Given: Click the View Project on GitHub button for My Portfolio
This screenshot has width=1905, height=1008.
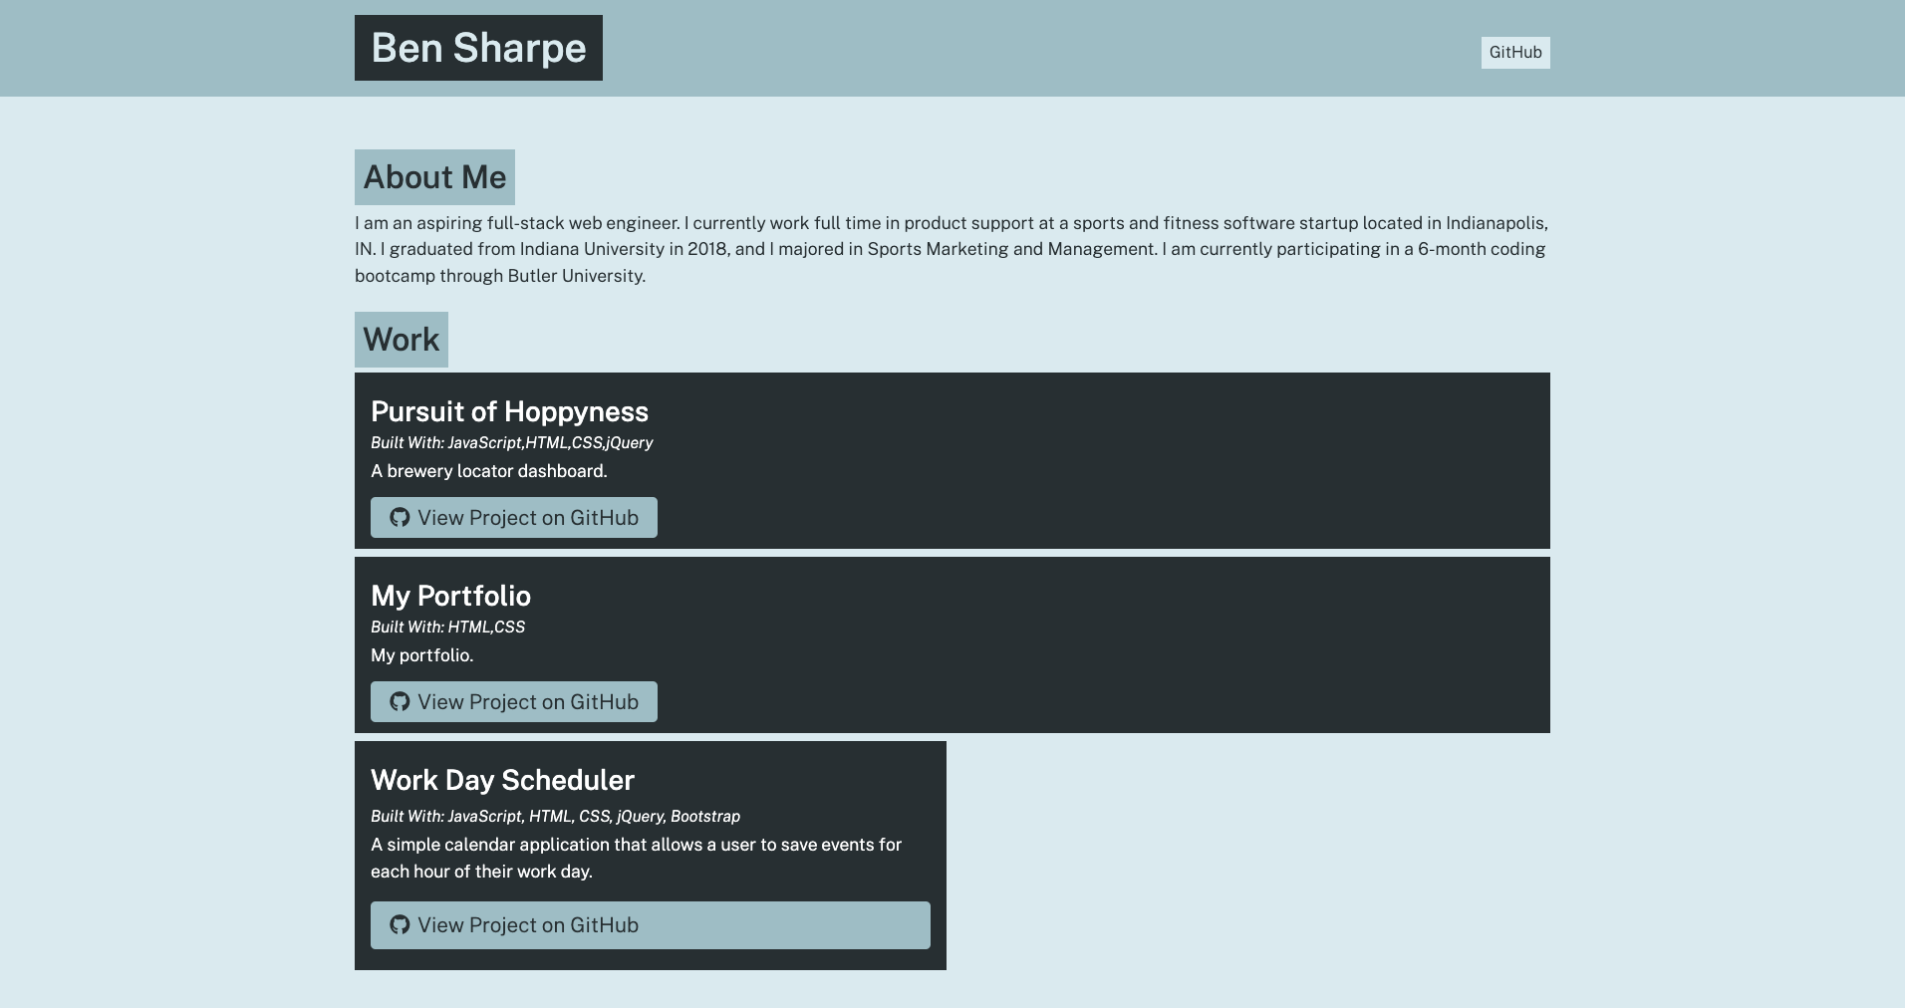Looking at the screenshot, I should coord(513,701).
